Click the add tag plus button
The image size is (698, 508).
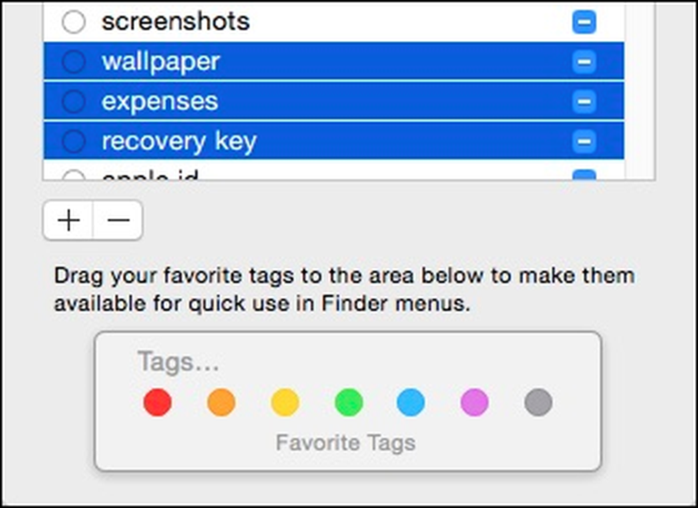point(68,221)
